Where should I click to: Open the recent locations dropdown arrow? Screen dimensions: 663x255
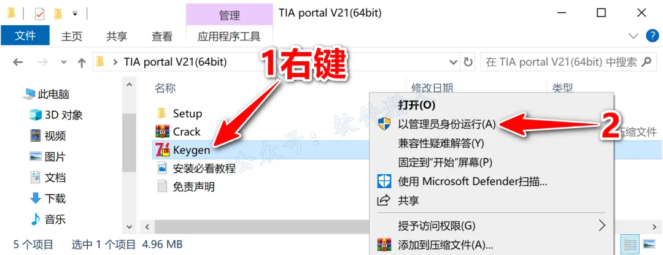[x=64, y=63]
